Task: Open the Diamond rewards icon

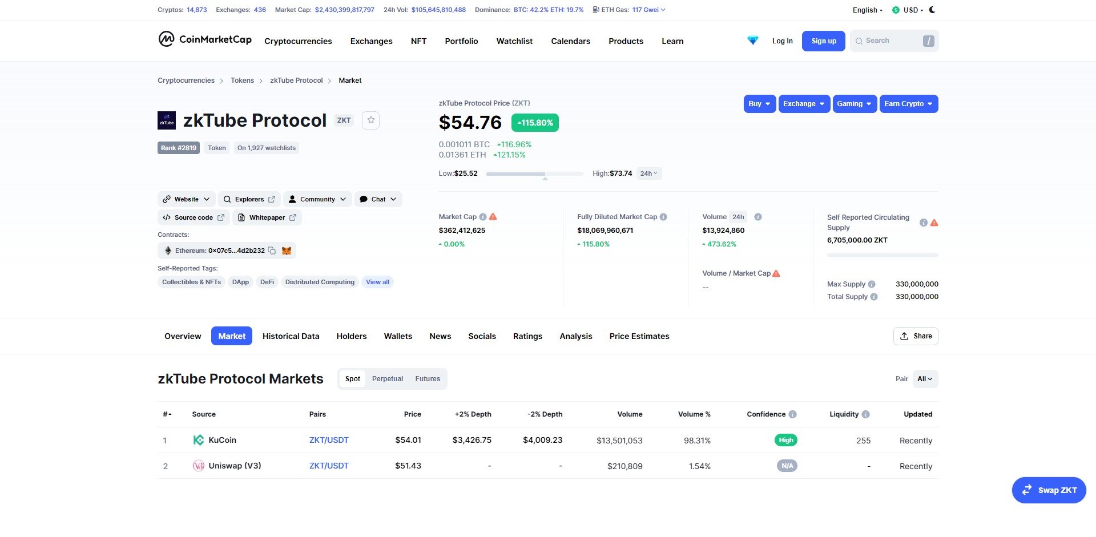Action: (752, 41)
